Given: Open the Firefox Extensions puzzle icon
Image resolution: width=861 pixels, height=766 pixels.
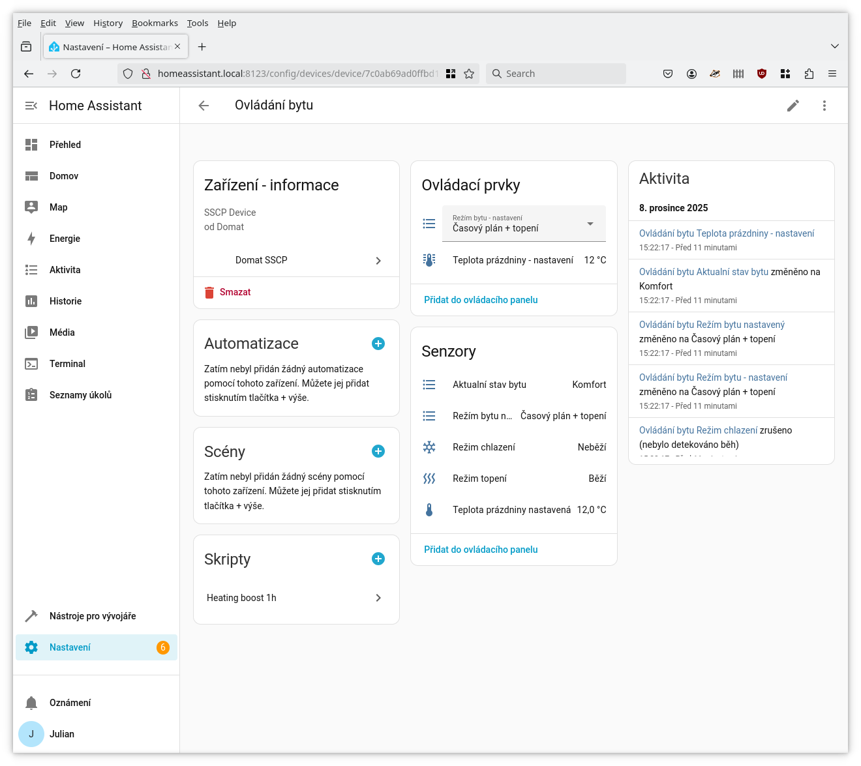Looking at the screenshot, I should point(809,74).
